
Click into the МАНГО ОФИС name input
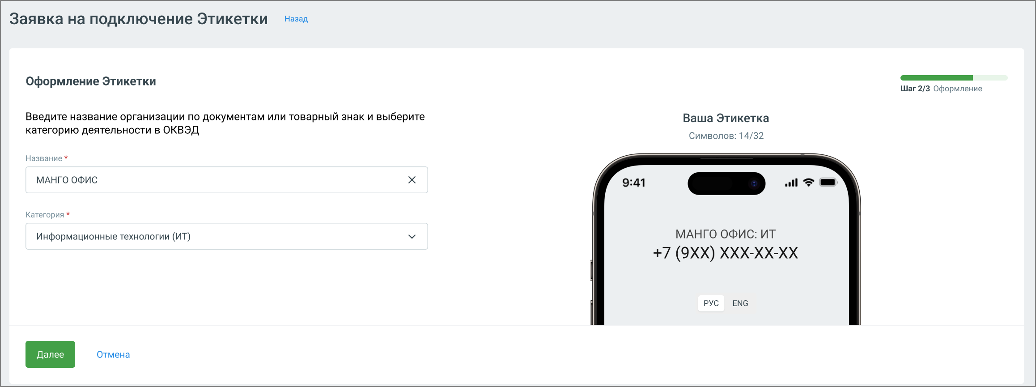[x=227, y=180]
